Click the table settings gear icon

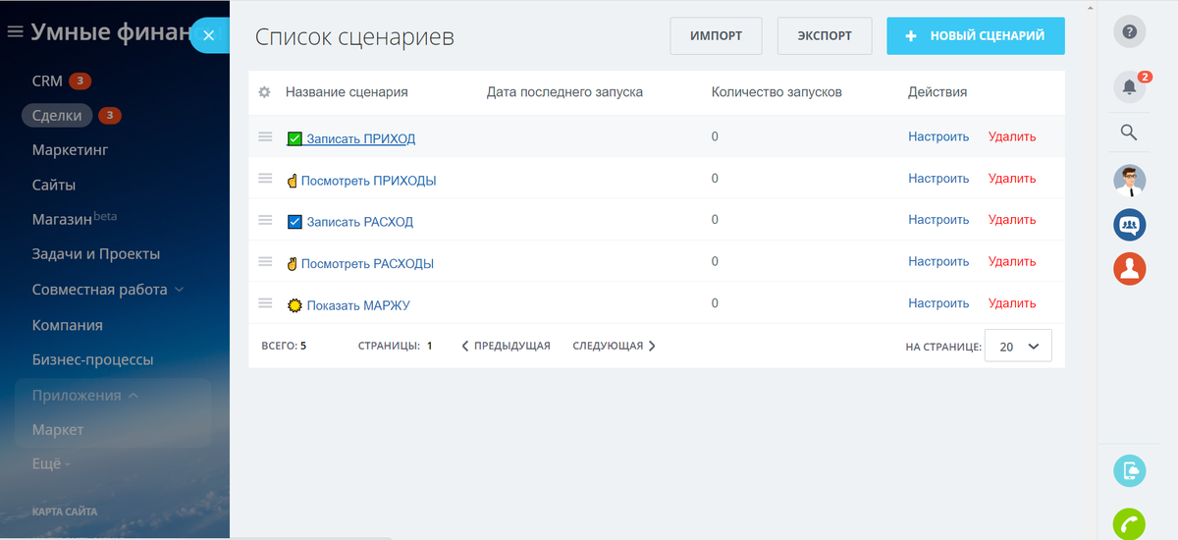pyautogui.click(x=264, y=92)
